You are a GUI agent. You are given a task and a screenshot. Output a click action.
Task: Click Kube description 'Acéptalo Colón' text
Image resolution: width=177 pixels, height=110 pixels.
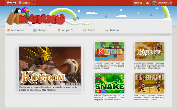tap(109, 66)
